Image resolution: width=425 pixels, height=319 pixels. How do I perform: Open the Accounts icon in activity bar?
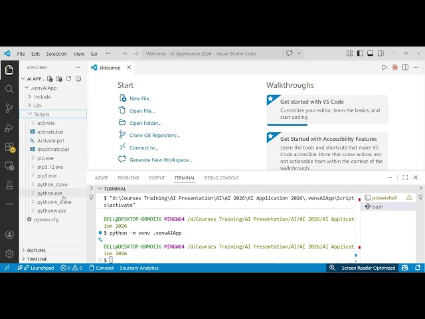(9, 235)
